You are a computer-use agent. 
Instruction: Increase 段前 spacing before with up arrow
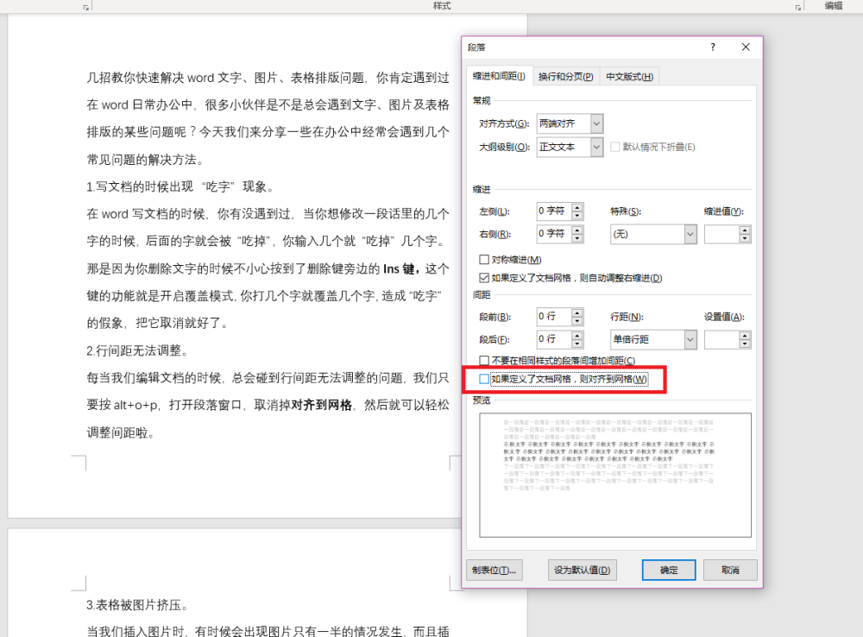click(x=576, y=312)
